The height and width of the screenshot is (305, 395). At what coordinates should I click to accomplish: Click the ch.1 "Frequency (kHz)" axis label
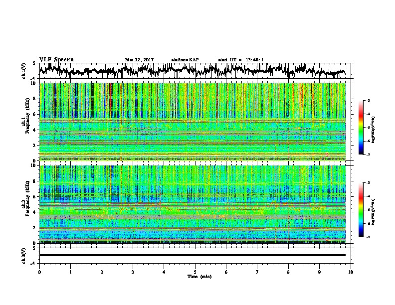tap(27, 116)
